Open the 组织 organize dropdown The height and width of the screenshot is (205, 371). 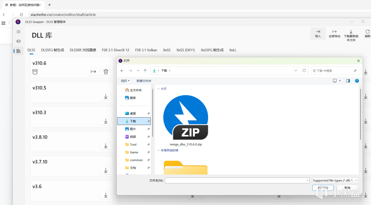pyautogui.click(x=125, y=81)
